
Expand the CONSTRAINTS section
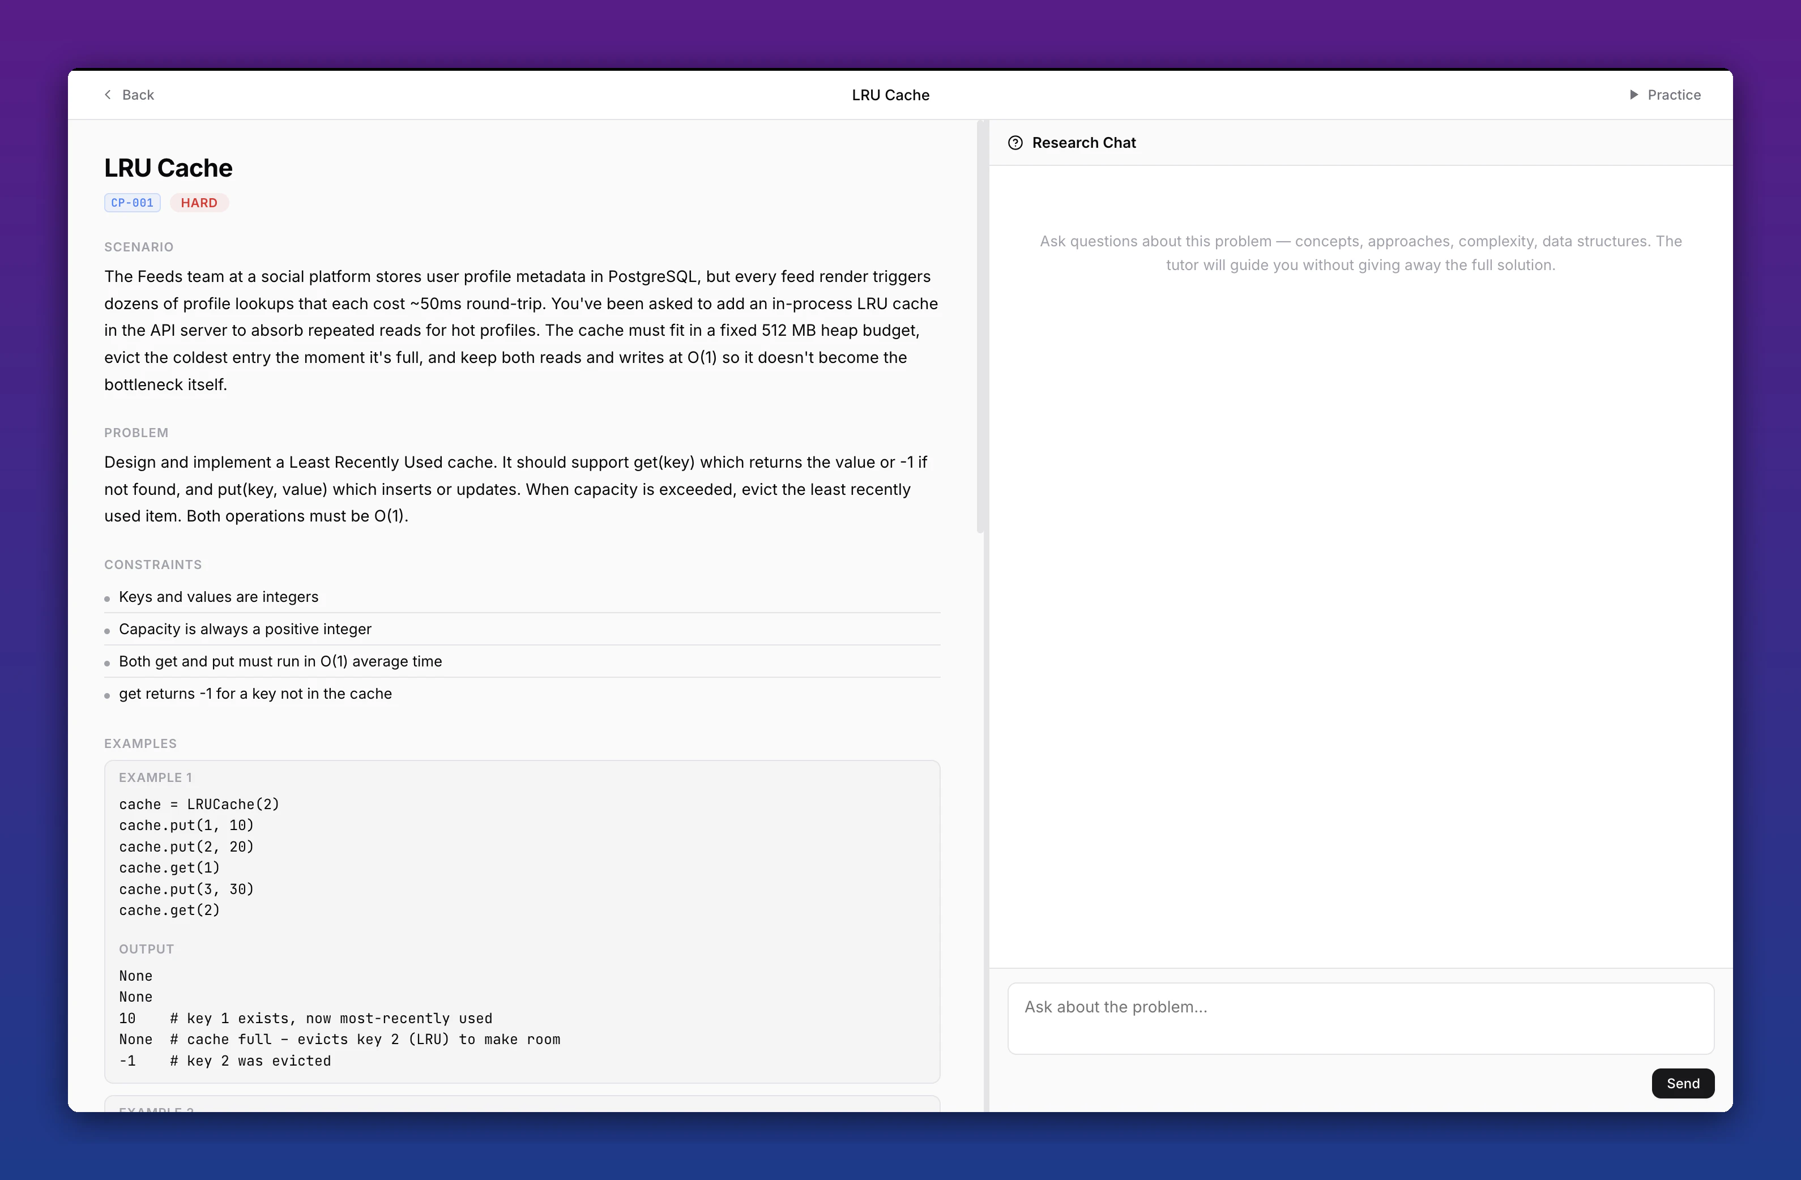click(153, 565)
